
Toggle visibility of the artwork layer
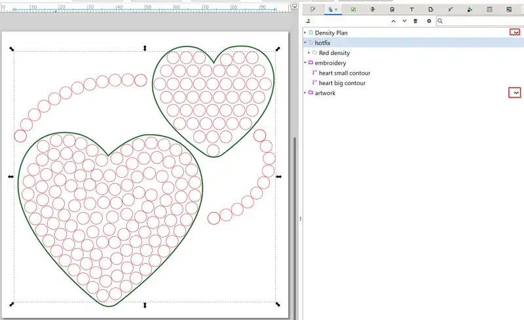[x=515, y=93]
